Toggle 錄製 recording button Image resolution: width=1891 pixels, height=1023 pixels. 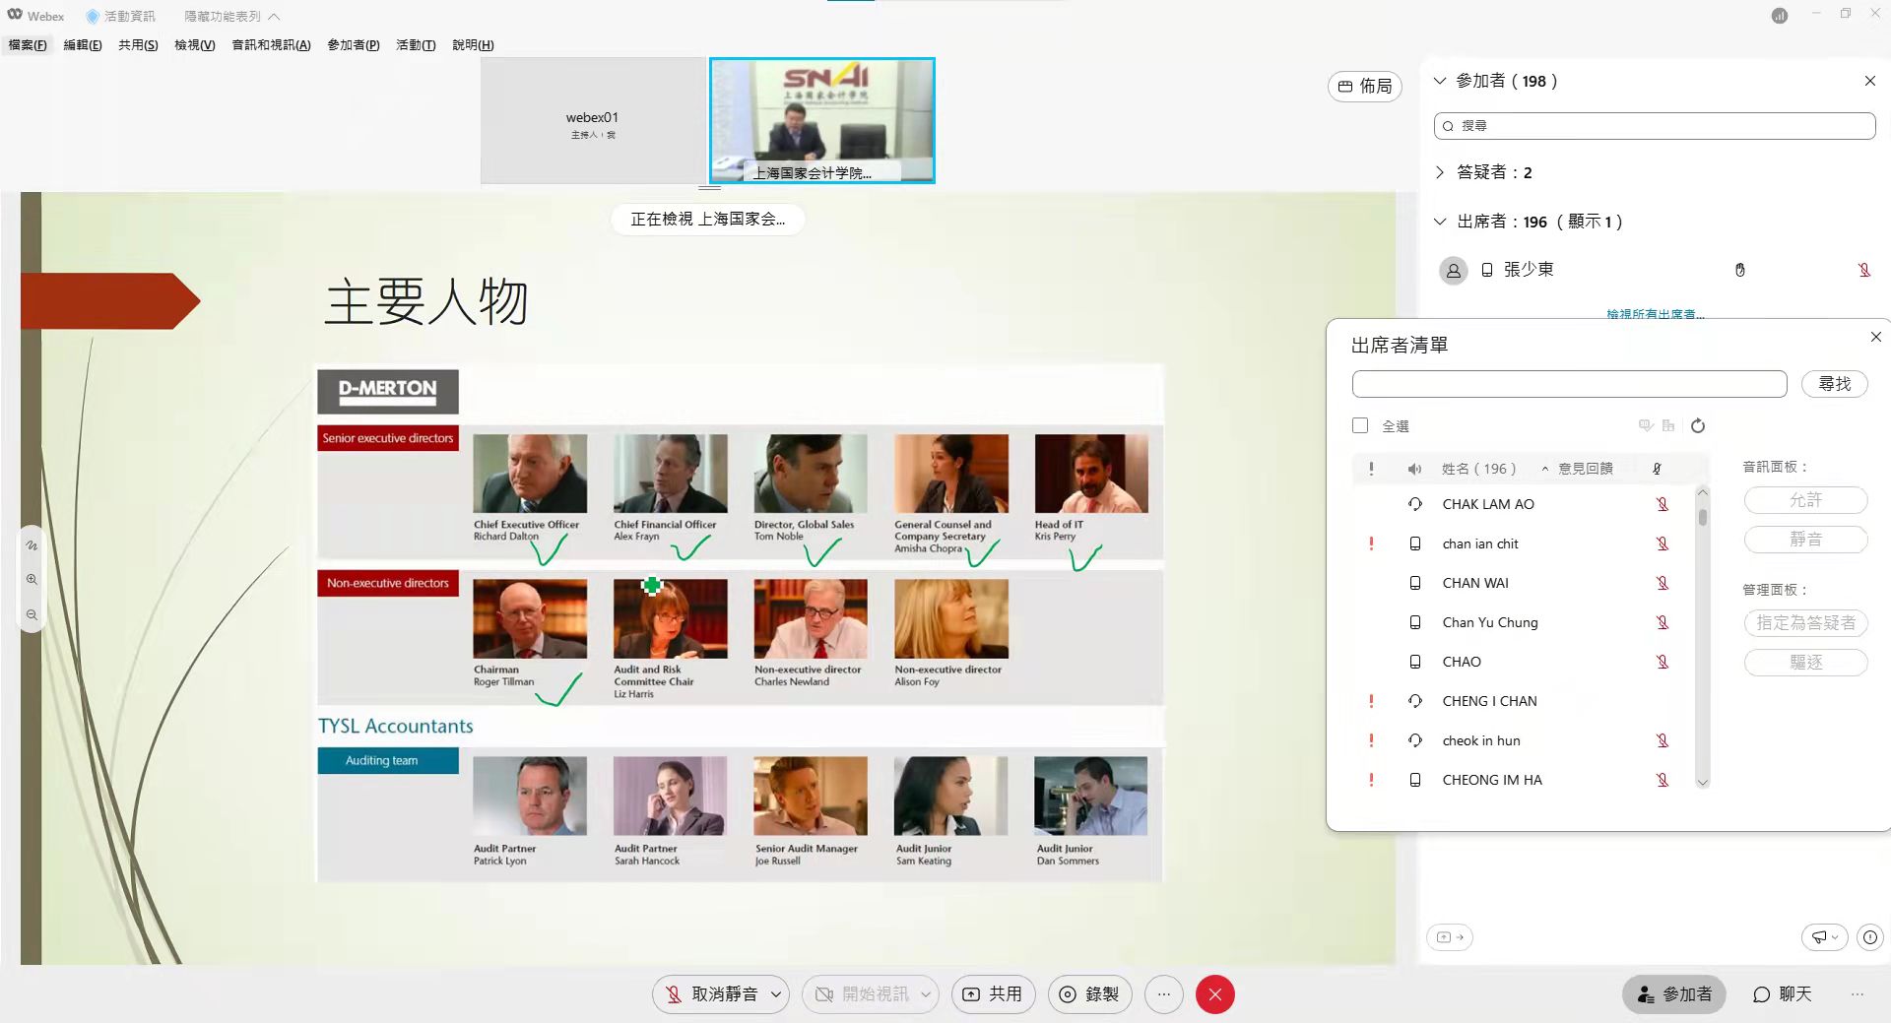[x=1090, y=994]
